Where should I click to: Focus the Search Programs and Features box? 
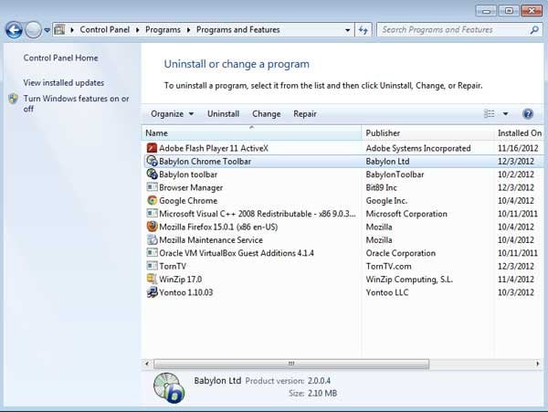pyautogui.click(x=459, y=30)
